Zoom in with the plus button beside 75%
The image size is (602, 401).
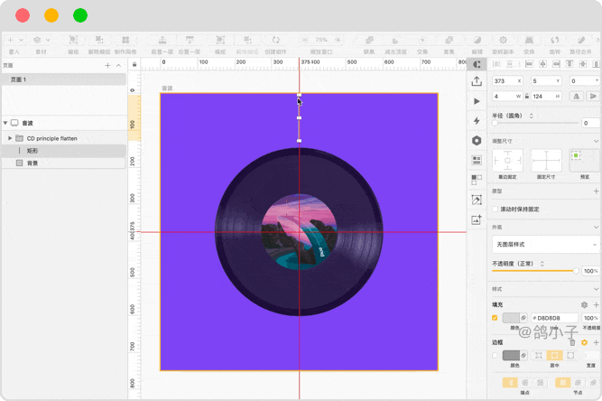[338, 40]
